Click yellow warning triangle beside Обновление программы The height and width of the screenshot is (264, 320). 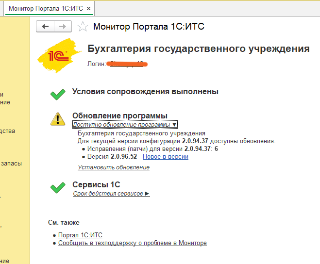point(58,119)
